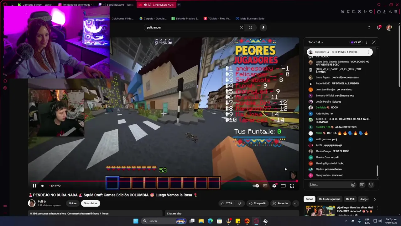Toggle subtitles button in player controls
This screenshot has height=226, width=401.
coord(265,186)
